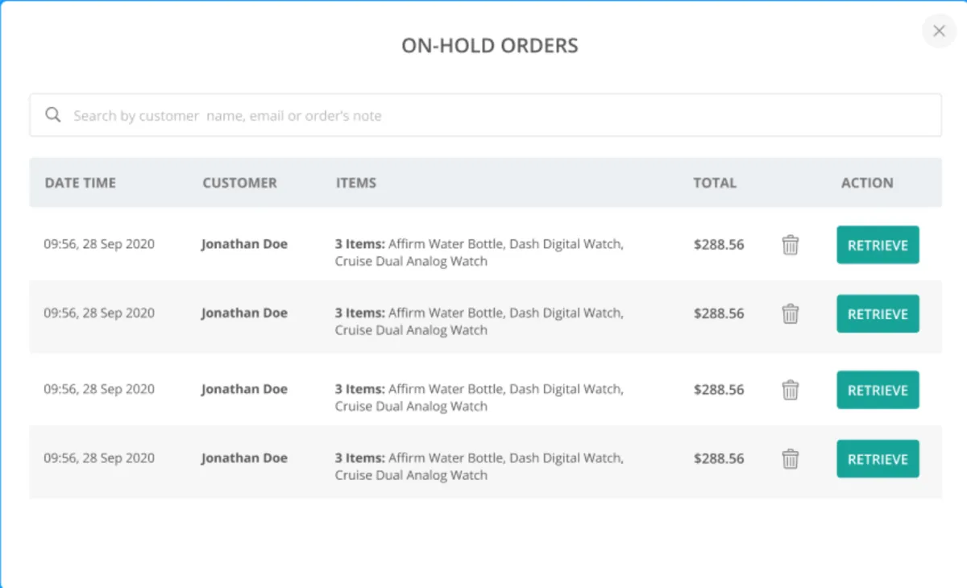
Task: Focus the customer name search field
Action: (x=483, y=115)
